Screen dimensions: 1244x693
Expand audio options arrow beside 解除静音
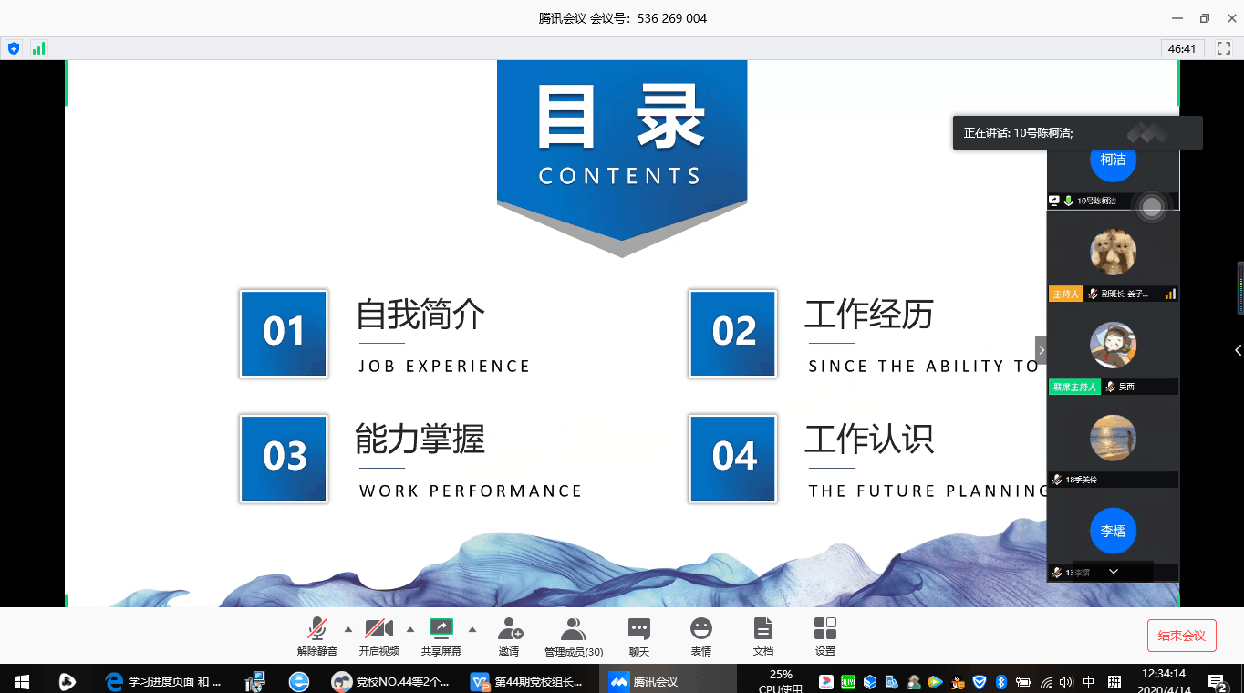point(347,628)
